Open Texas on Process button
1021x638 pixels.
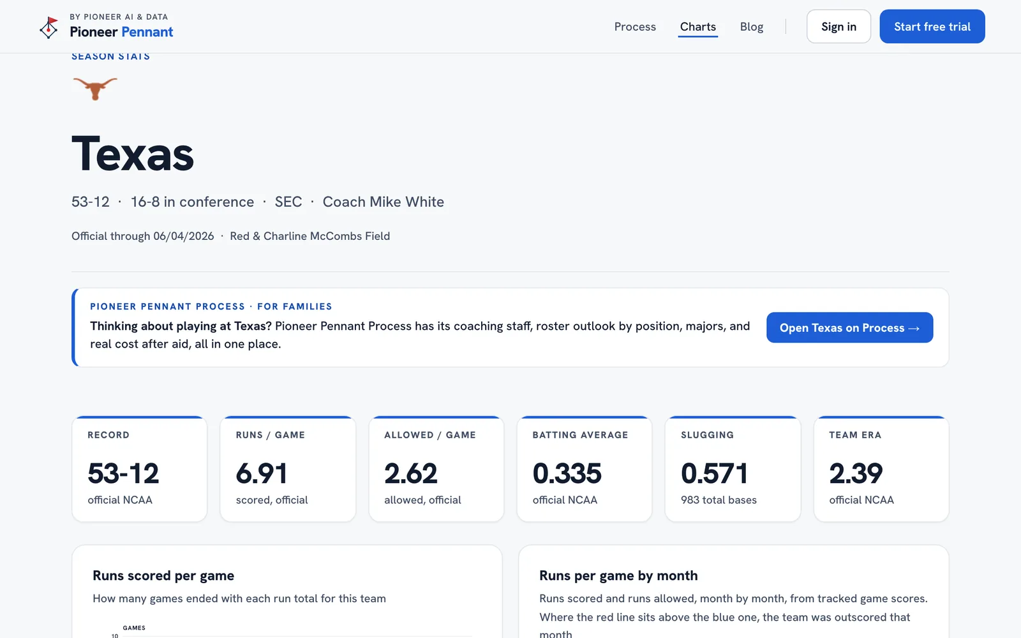pyautogui.click(x=849, y=327)
